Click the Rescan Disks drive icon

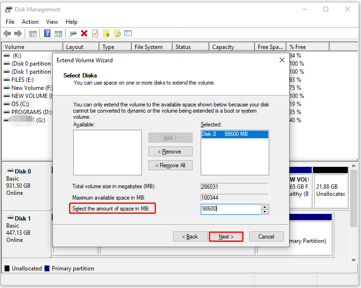click(x=73, y=34)
